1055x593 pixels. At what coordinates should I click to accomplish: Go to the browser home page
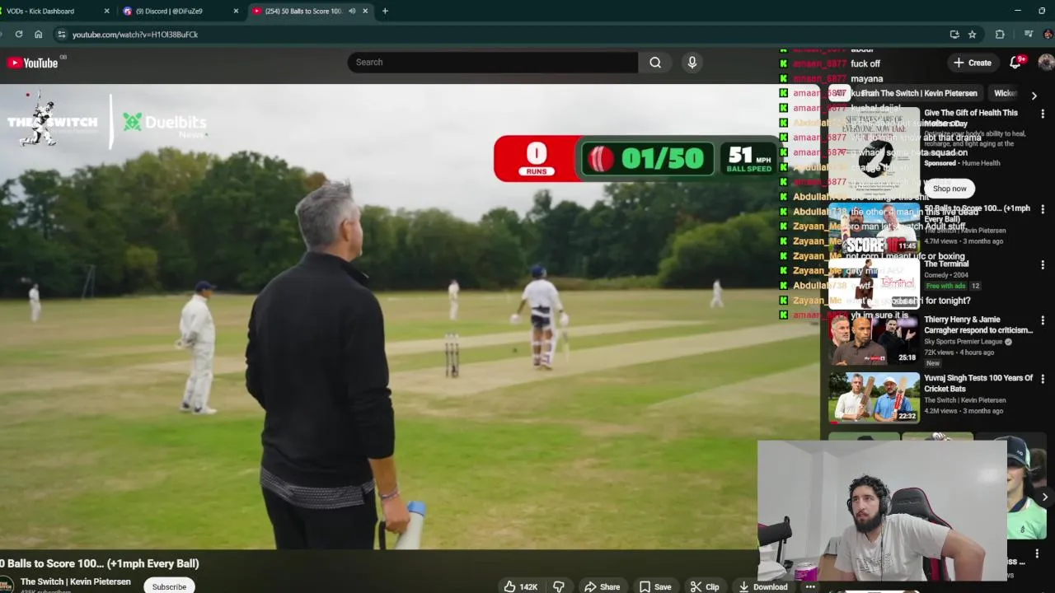tap(38, 35)
